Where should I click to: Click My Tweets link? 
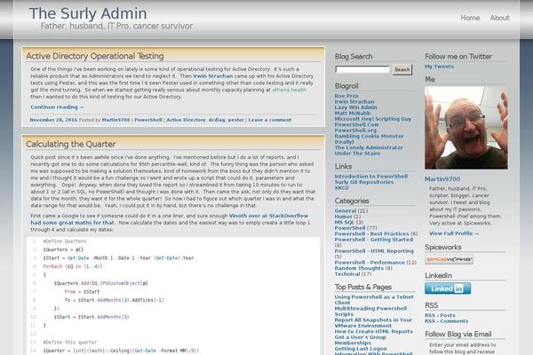pyautogui.click(x=439, y=67)
